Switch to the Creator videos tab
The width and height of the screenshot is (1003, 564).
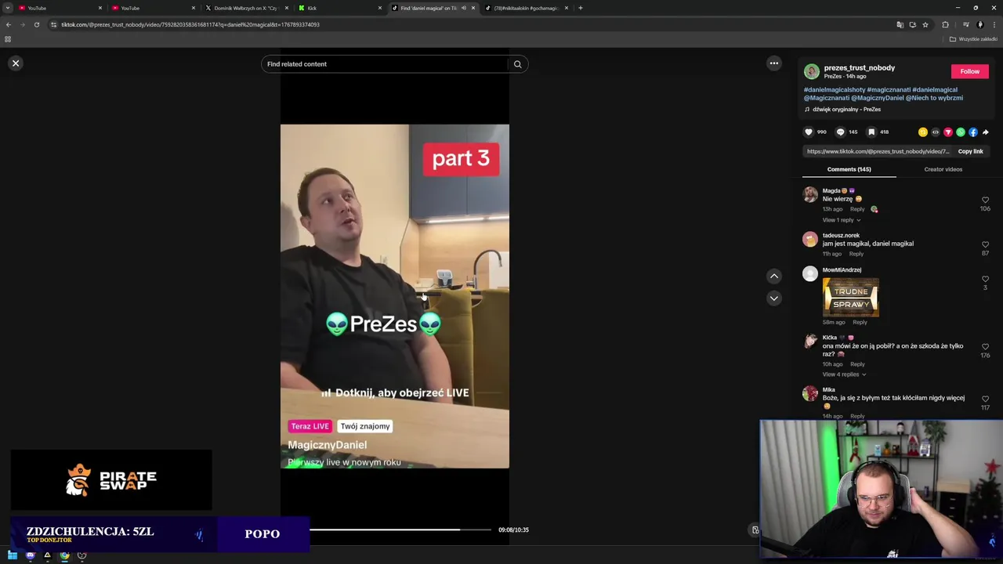point(943,169)
